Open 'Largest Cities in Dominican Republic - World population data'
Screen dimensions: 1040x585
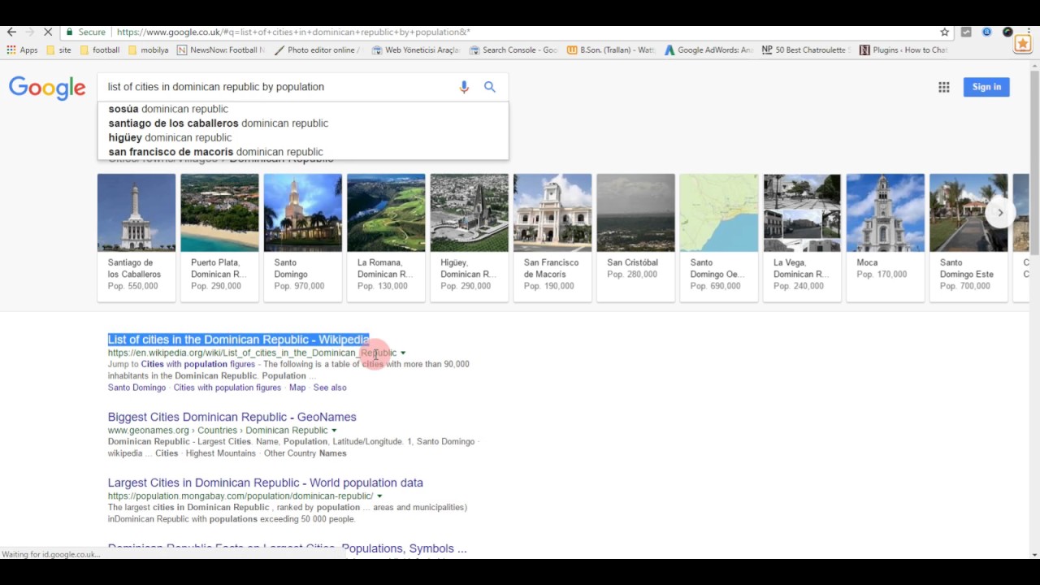click(265, 483)
